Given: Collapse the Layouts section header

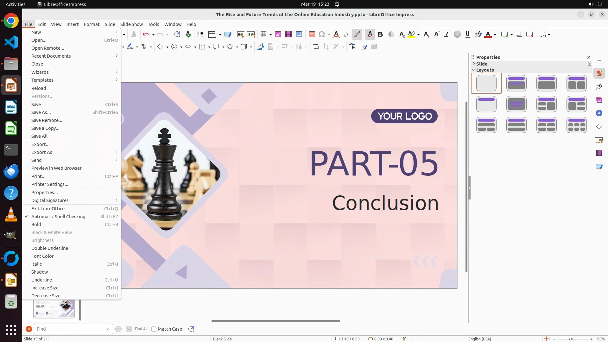Looking at the screenshot, I should click(x=485, y=70).
